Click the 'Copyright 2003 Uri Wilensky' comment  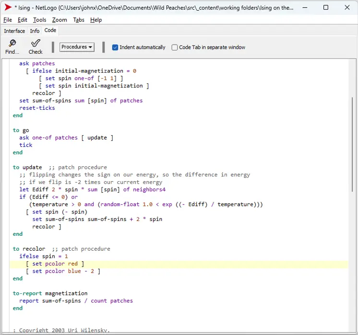[61, 330]
